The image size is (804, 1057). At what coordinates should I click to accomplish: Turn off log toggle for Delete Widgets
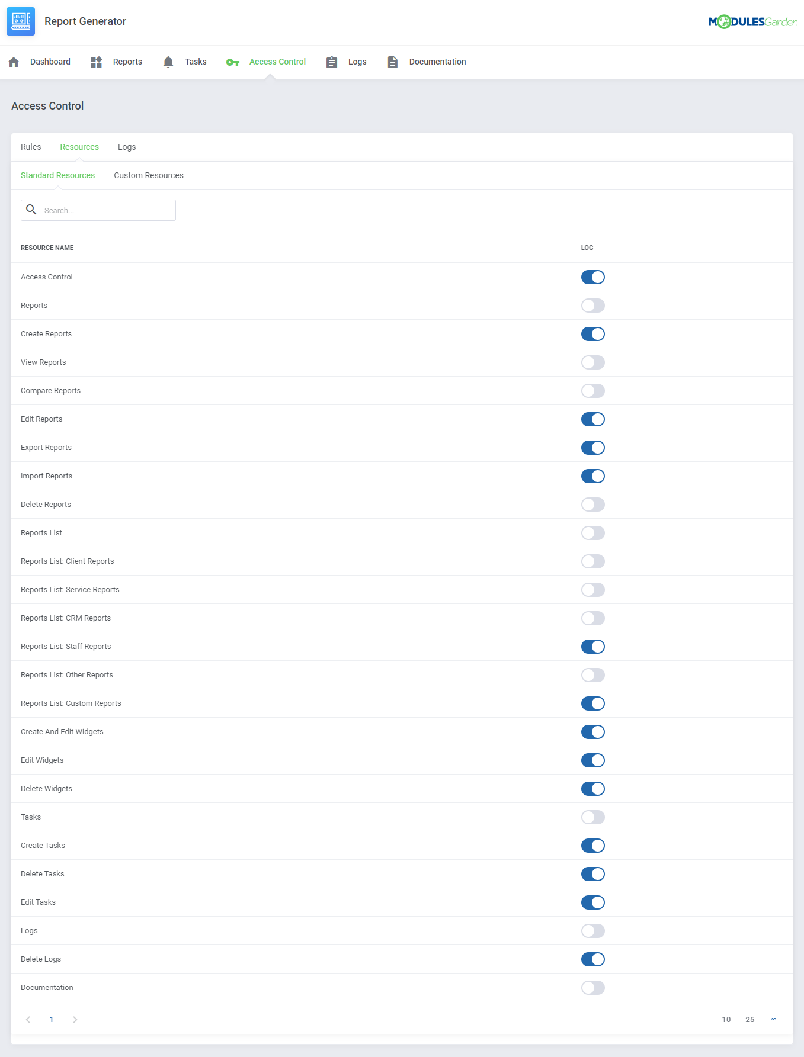(592, 789)
